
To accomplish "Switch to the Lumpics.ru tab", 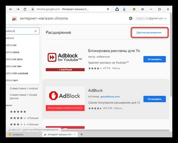I will 24,134.
